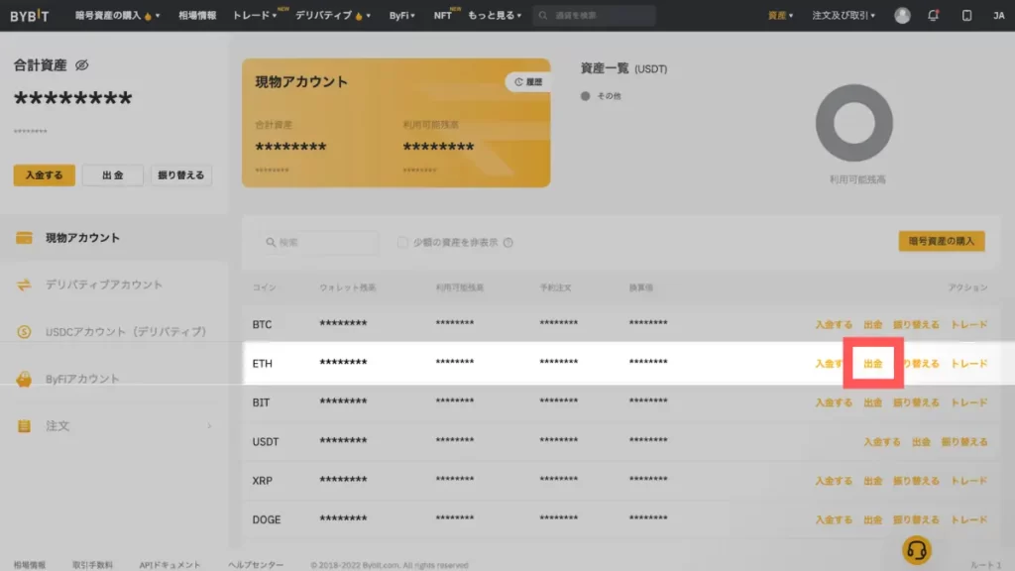Click the info icon beside 少額の資産を非表示
This screenshot has width=1015, height=571.
coord(508,242)
